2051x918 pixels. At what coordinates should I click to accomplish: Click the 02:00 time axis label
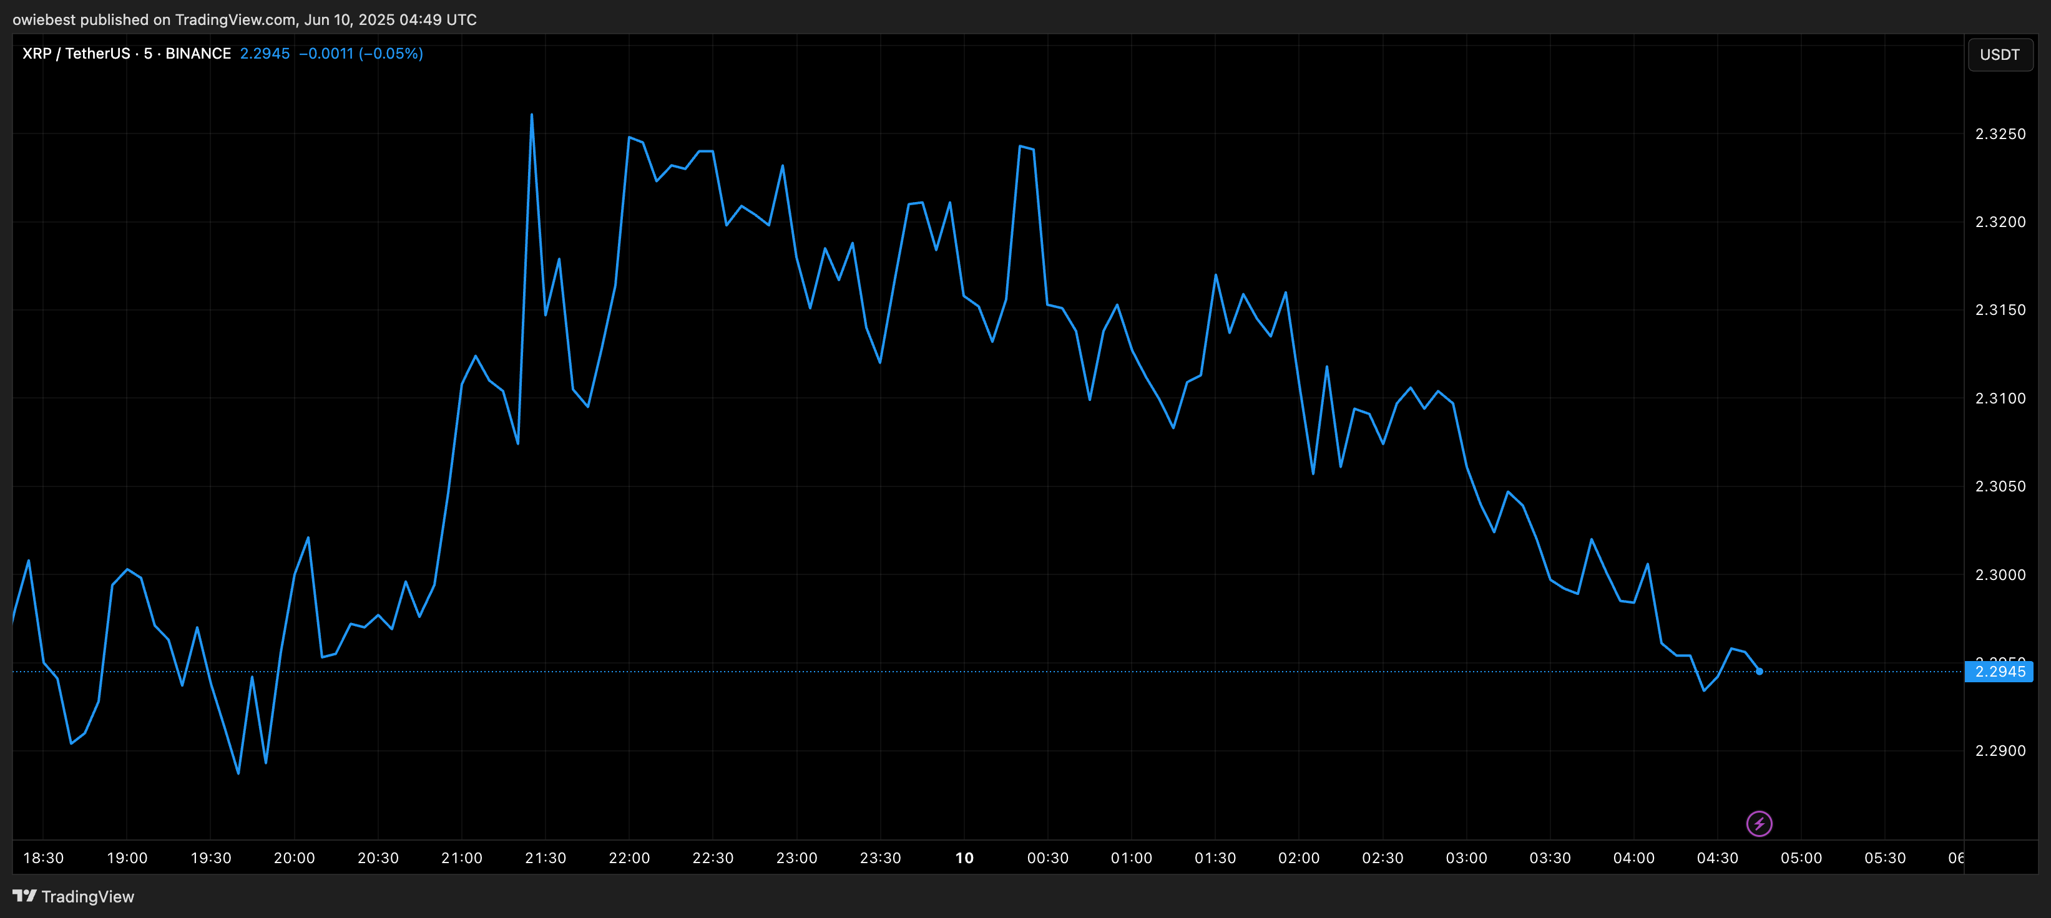(x=1299, y=858)
